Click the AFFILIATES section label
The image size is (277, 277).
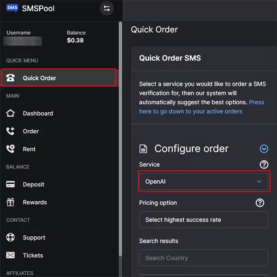19,273
